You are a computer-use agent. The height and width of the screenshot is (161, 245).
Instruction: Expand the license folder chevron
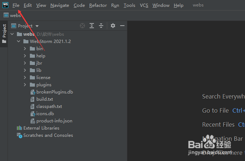[25, 77]
